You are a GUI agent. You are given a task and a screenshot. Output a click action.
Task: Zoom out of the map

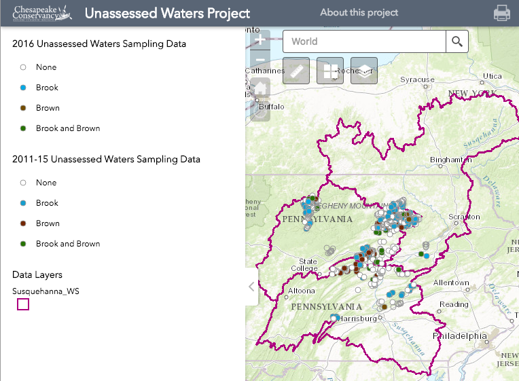(x=260, y=60)
